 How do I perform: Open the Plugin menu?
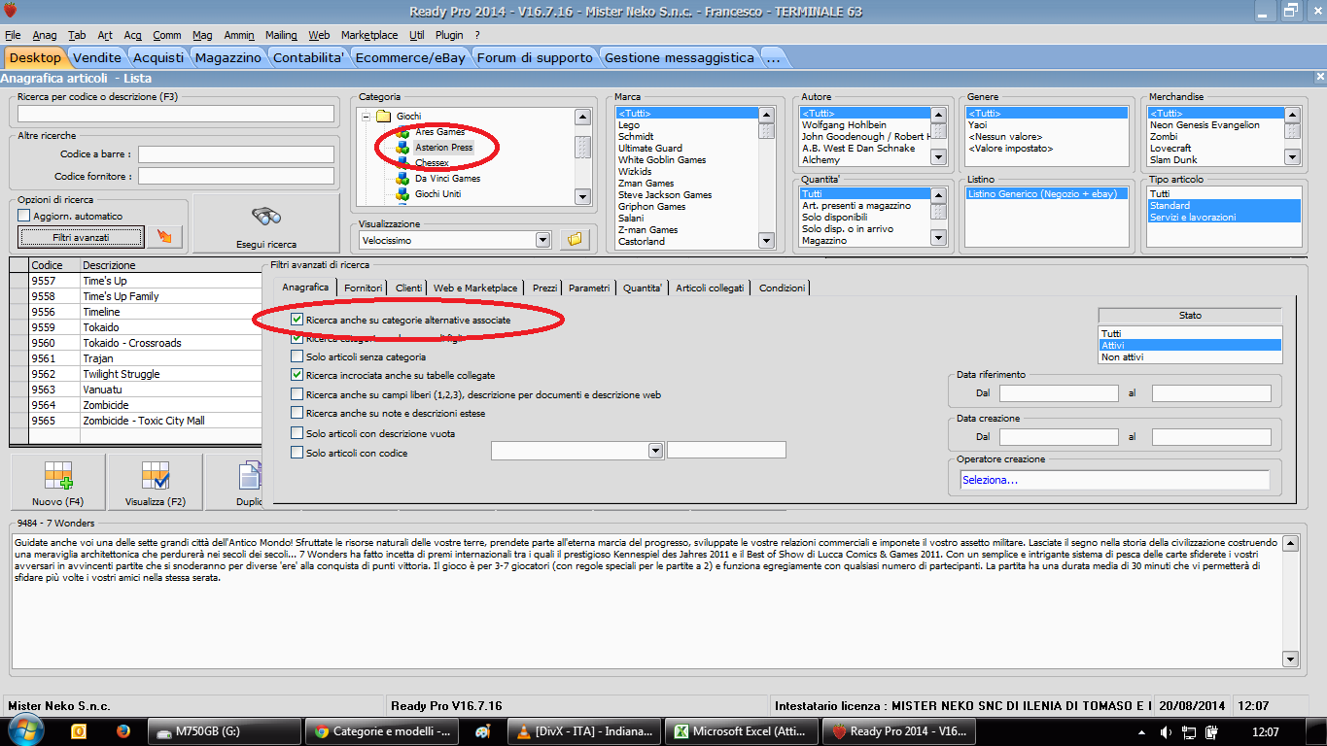coord(449,35)
